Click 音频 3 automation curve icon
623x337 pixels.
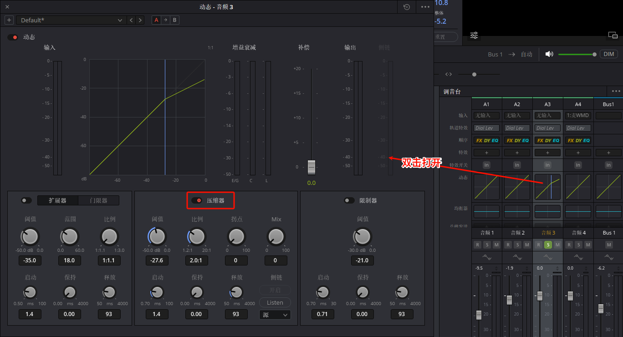(547, 257)
